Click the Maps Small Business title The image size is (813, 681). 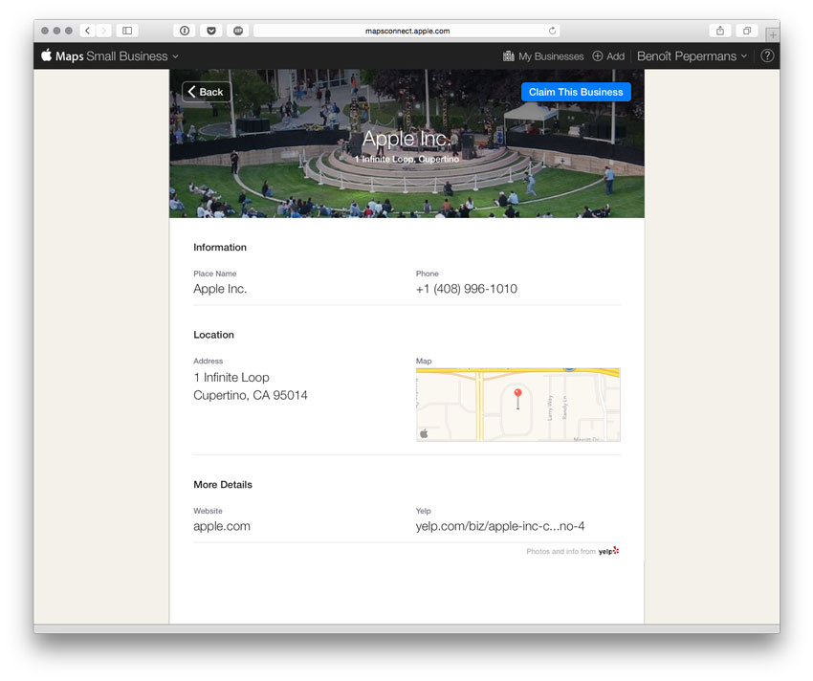tap(112, 56)
